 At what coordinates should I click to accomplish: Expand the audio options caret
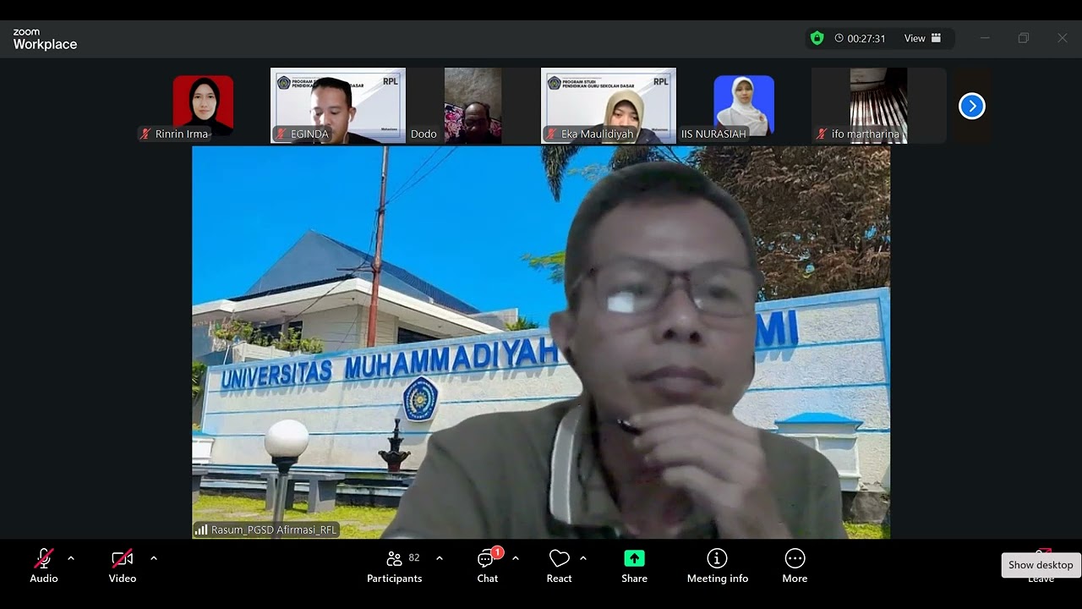click(x=71, y=558)
